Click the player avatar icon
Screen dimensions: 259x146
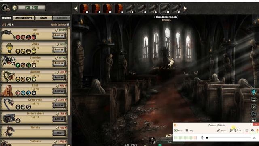(x=5, y=8)
